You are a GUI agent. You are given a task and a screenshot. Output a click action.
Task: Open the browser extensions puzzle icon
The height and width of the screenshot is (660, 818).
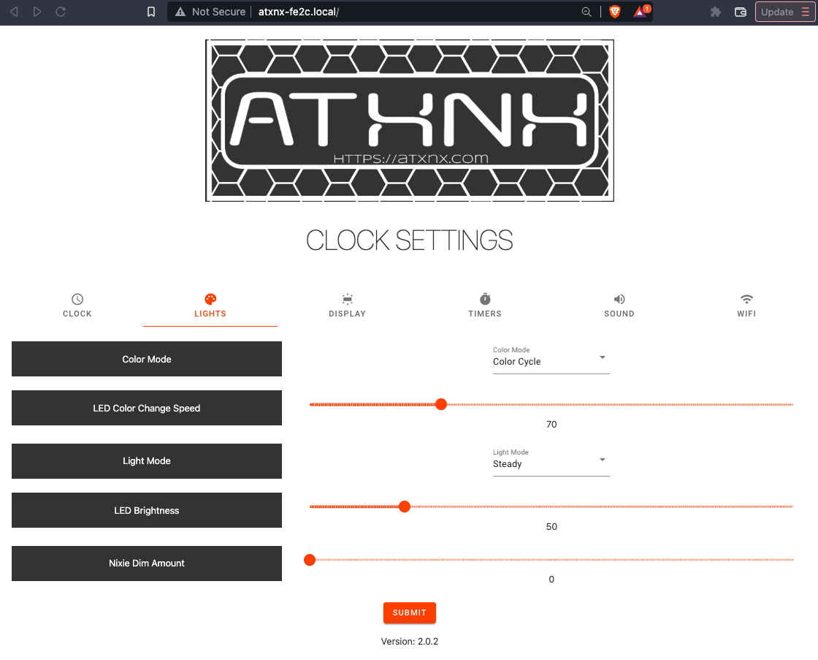(716, 12)
